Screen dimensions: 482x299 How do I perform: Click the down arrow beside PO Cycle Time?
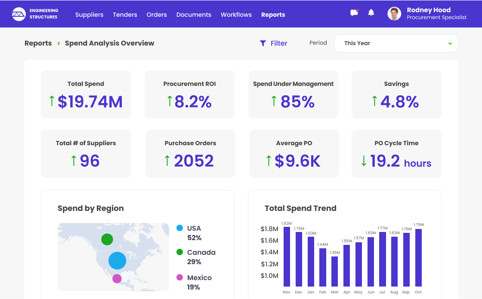(364, 161)
